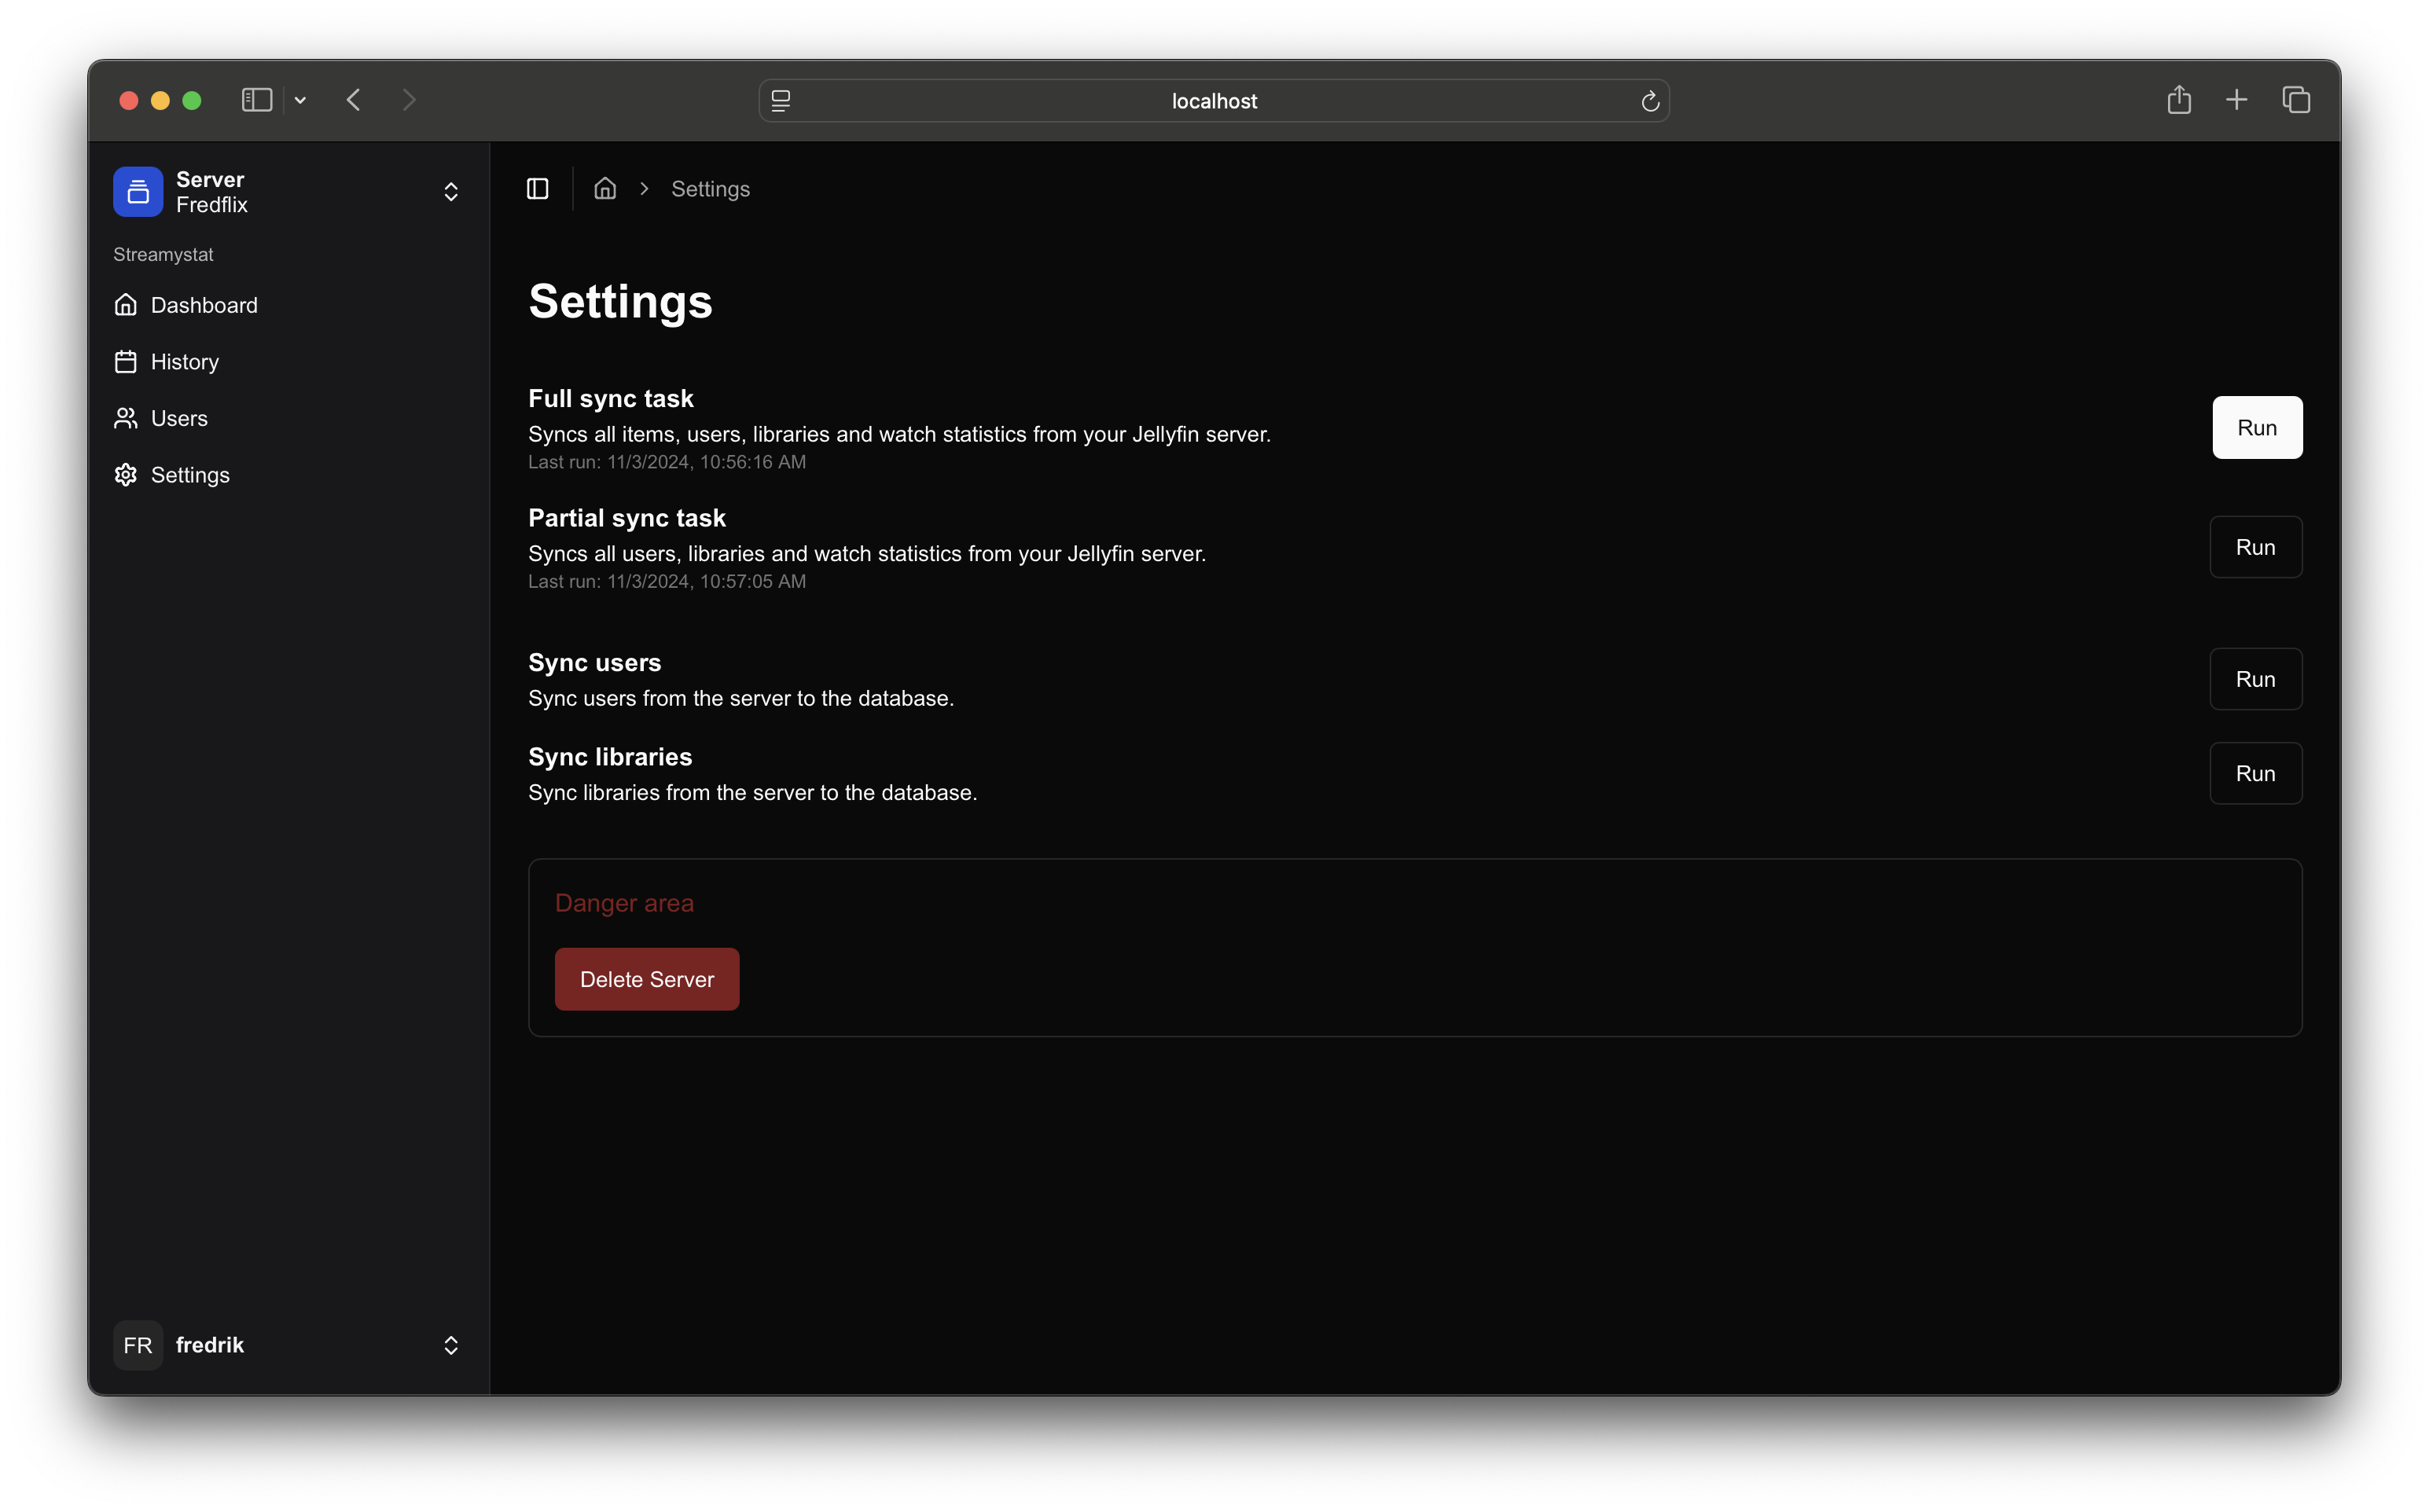Click the page reader icon in address bar
Screen dimensions: 2429x1512
click(x=781, y=101)
